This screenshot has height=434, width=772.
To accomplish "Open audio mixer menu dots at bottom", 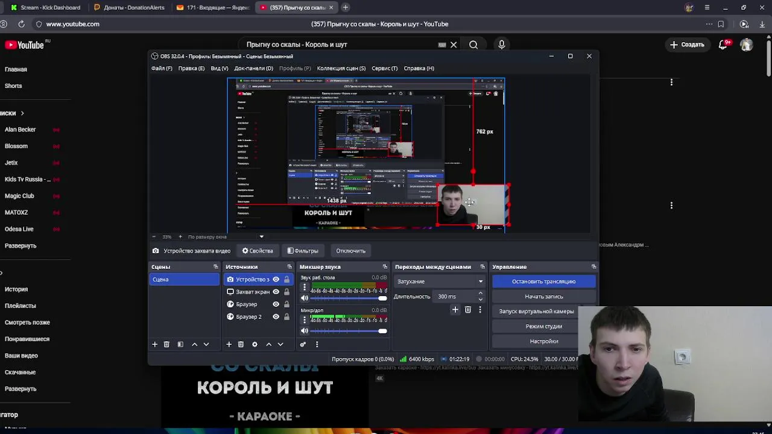I will pyautogui.click(x=317, y=344).
